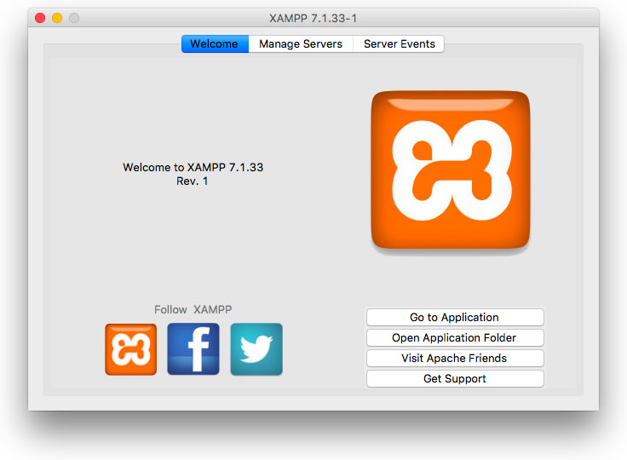Click the 'Welcome to XAMPP 7.1.33' text
The width and height of the screenshot is (627, 460).
(193, 167)
